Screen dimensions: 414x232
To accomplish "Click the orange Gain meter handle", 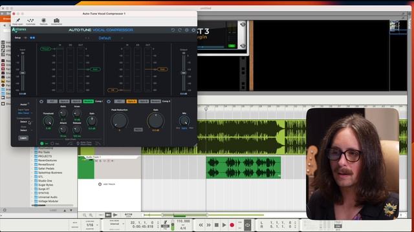I will 162,69.
